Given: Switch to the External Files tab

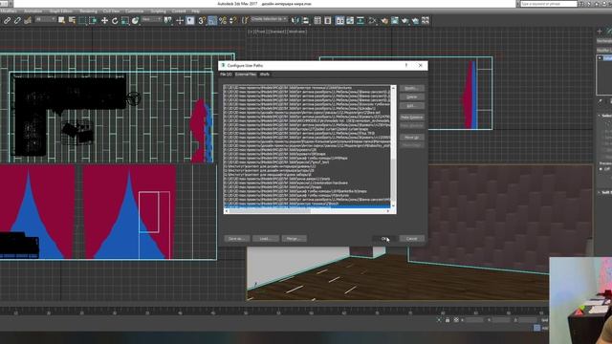Looking at the screenshot, I should click(246, 75).
